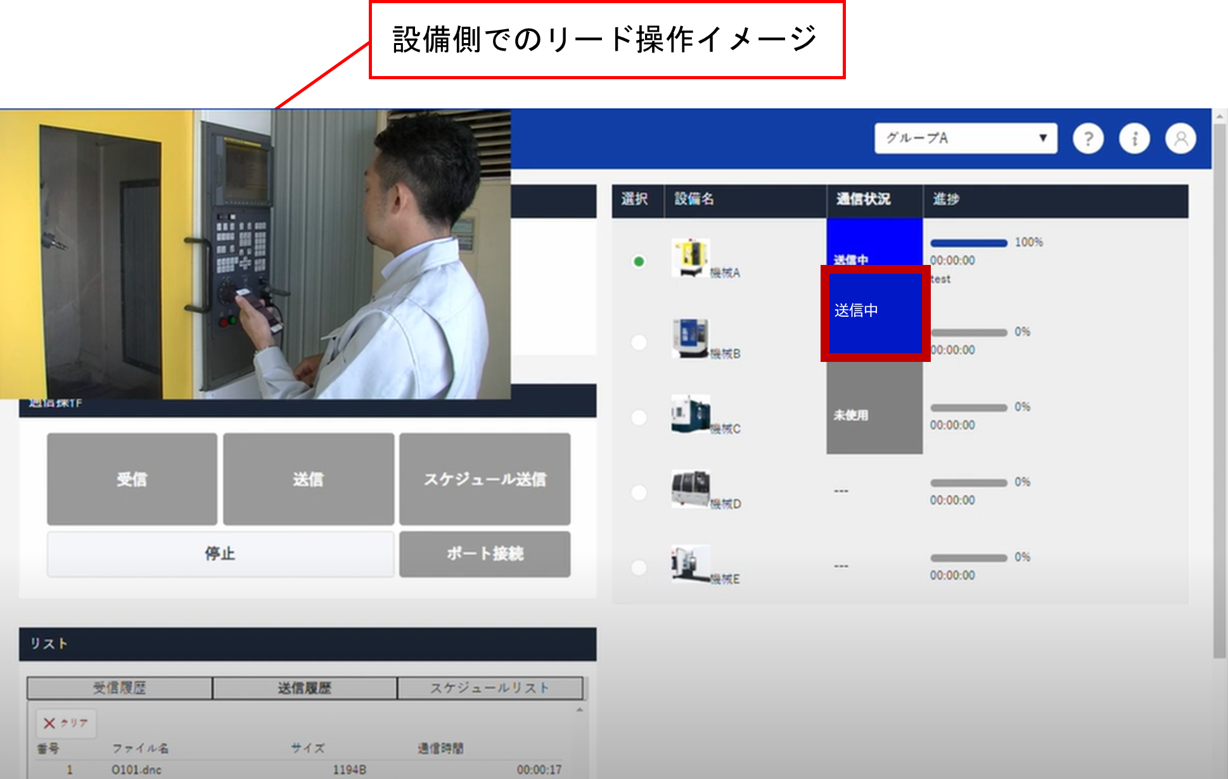Click the 00:00:17 communication time
1228x779 pixels.
(539, 769)
